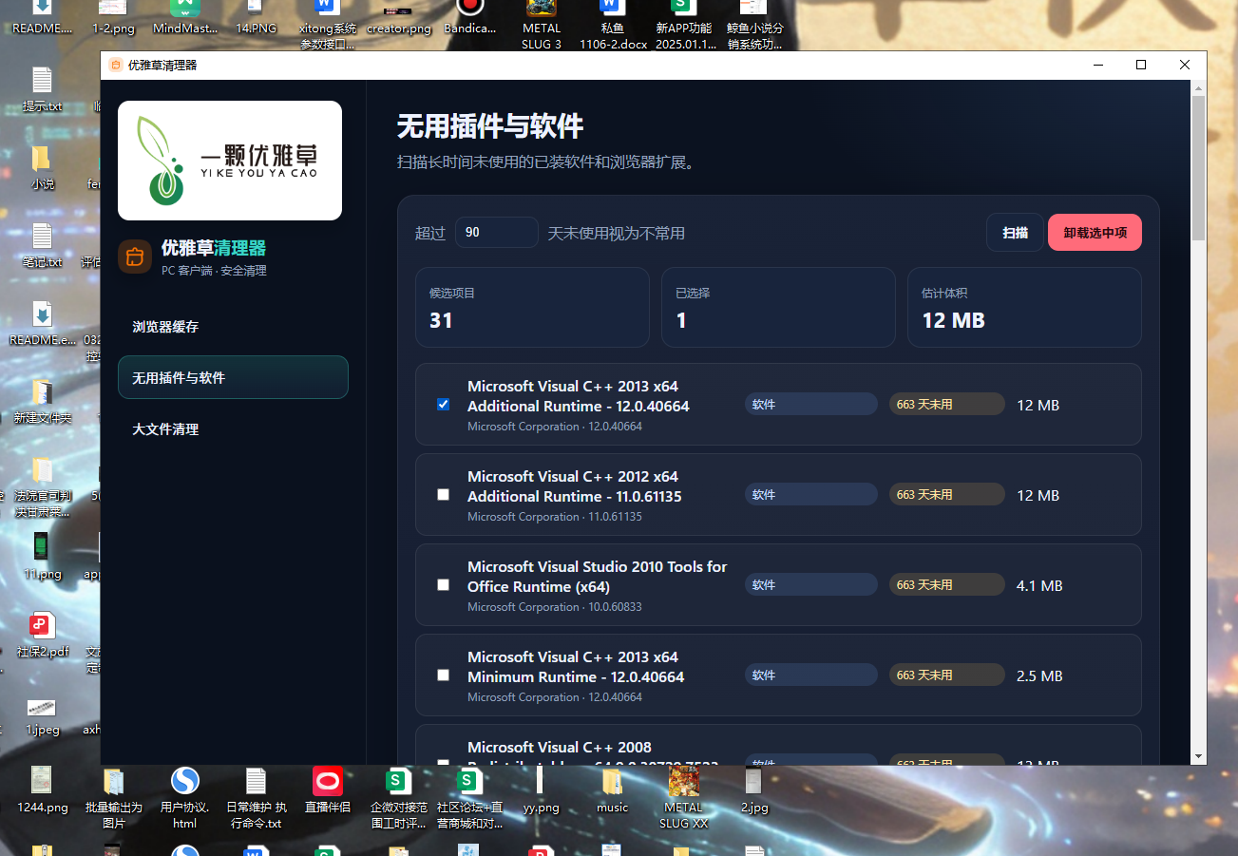
Task: Open the 大文件清理 sidebar section
Action: pos(233,429)
